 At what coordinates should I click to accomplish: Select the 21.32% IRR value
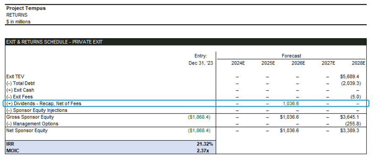[205, 144]
